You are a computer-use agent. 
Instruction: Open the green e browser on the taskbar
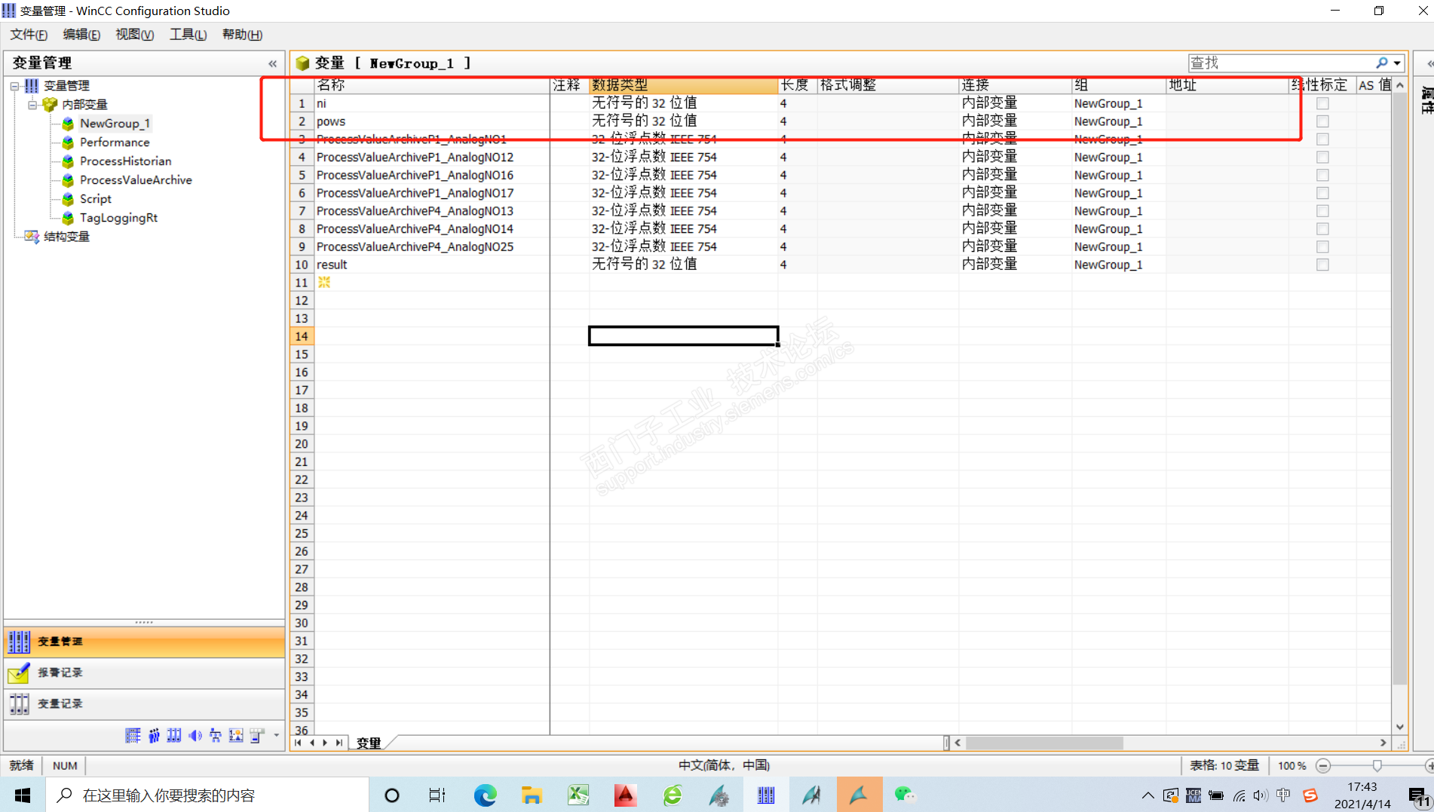click(x=673, y=795)
